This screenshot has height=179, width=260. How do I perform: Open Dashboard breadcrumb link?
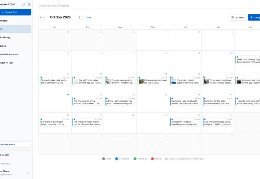(x=44, y=6)
